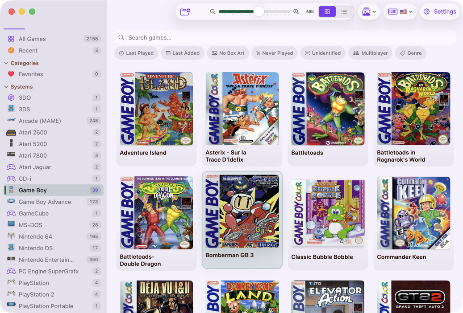
Task: Open Favorites category
Action: tap(54, 74)
